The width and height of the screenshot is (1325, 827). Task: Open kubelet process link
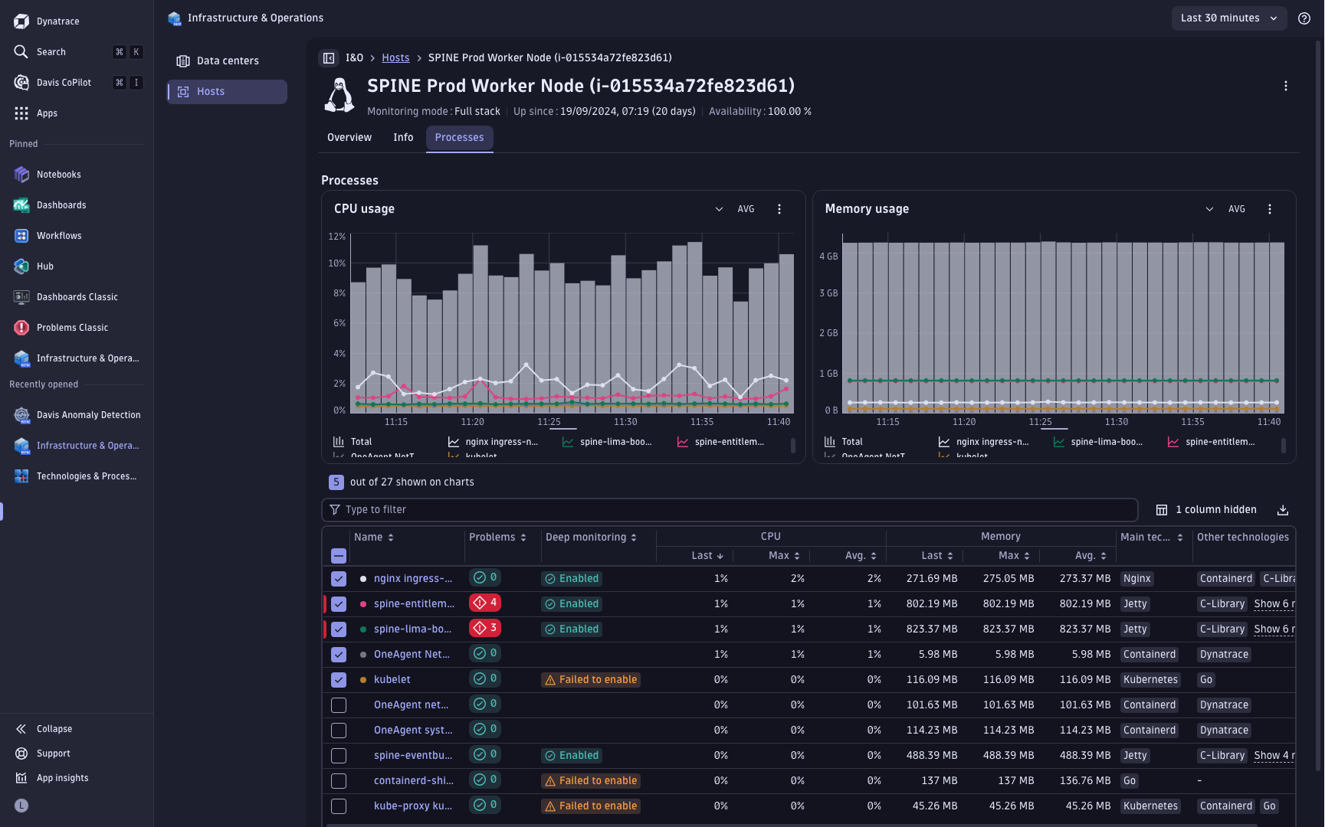click(392, 680)
